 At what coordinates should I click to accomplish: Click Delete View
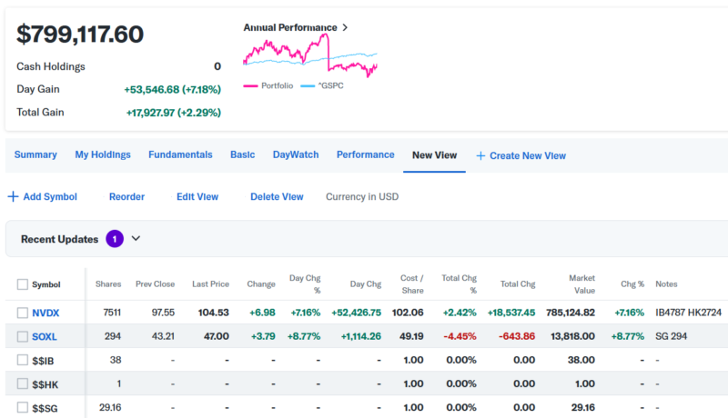(x=277, y=196)
